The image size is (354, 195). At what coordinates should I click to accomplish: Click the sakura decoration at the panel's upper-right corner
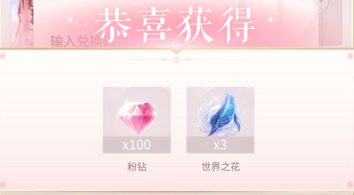click(x=351, y=56)
